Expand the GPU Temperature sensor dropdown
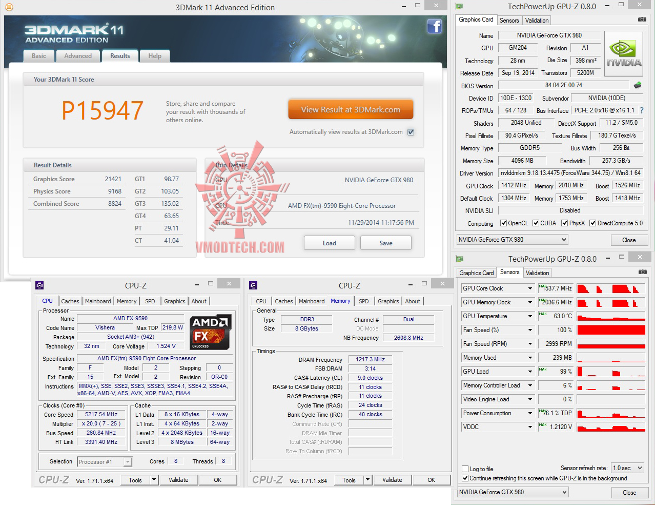This screenshot has height=505, width=655. 530,316
